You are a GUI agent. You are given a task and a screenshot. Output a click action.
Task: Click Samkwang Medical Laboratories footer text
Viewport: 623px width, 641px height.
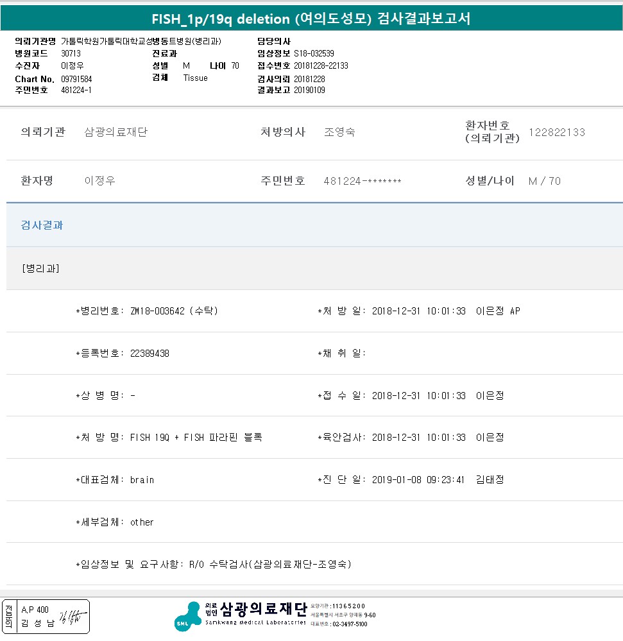click(255, 622)
